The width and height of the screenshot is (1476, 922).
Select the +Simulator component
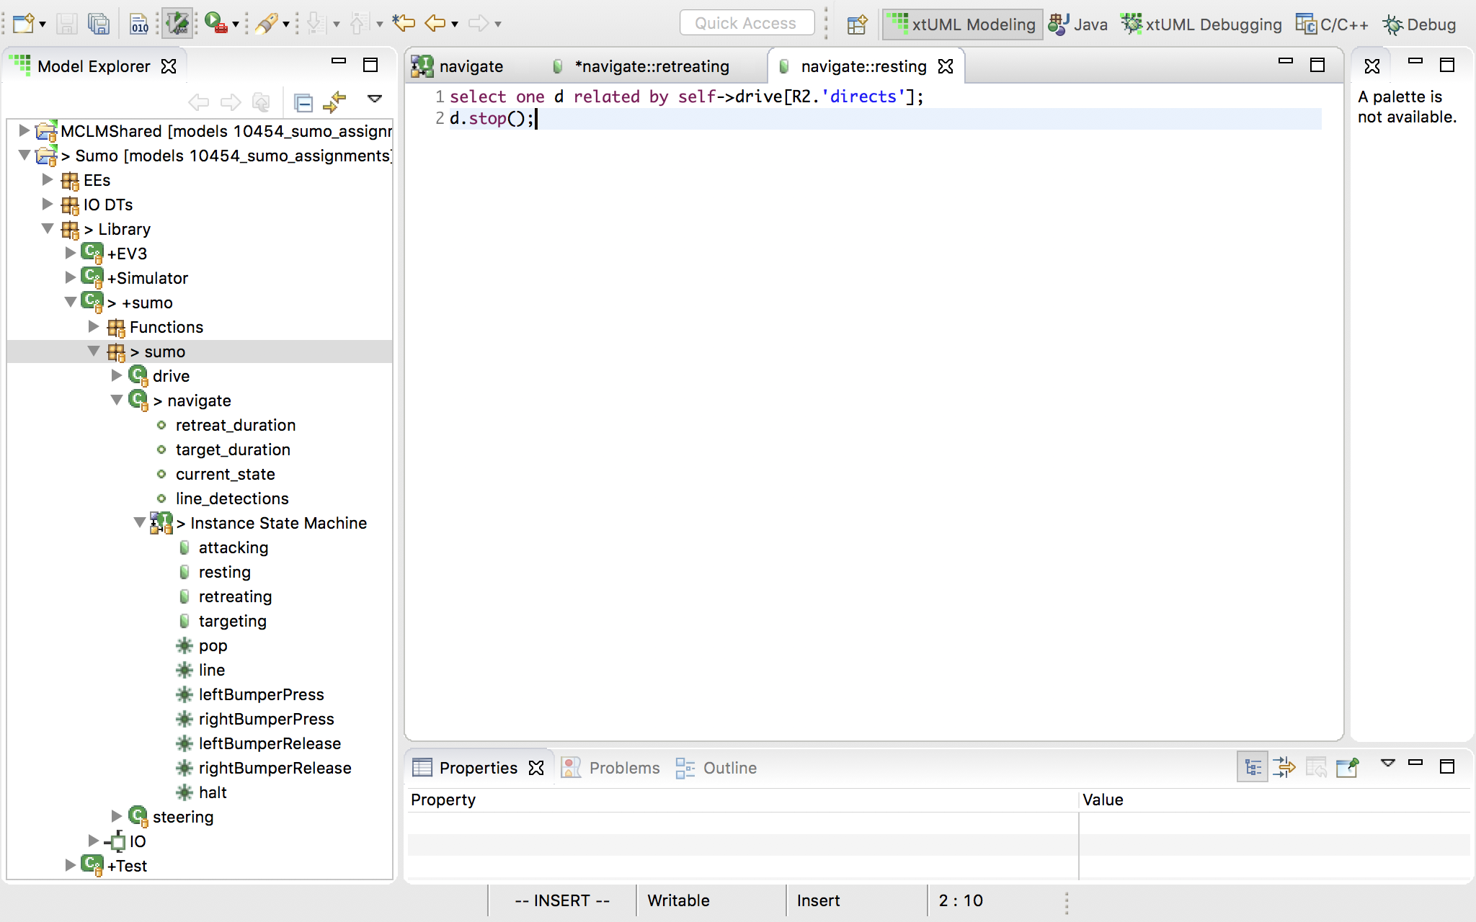147,278
